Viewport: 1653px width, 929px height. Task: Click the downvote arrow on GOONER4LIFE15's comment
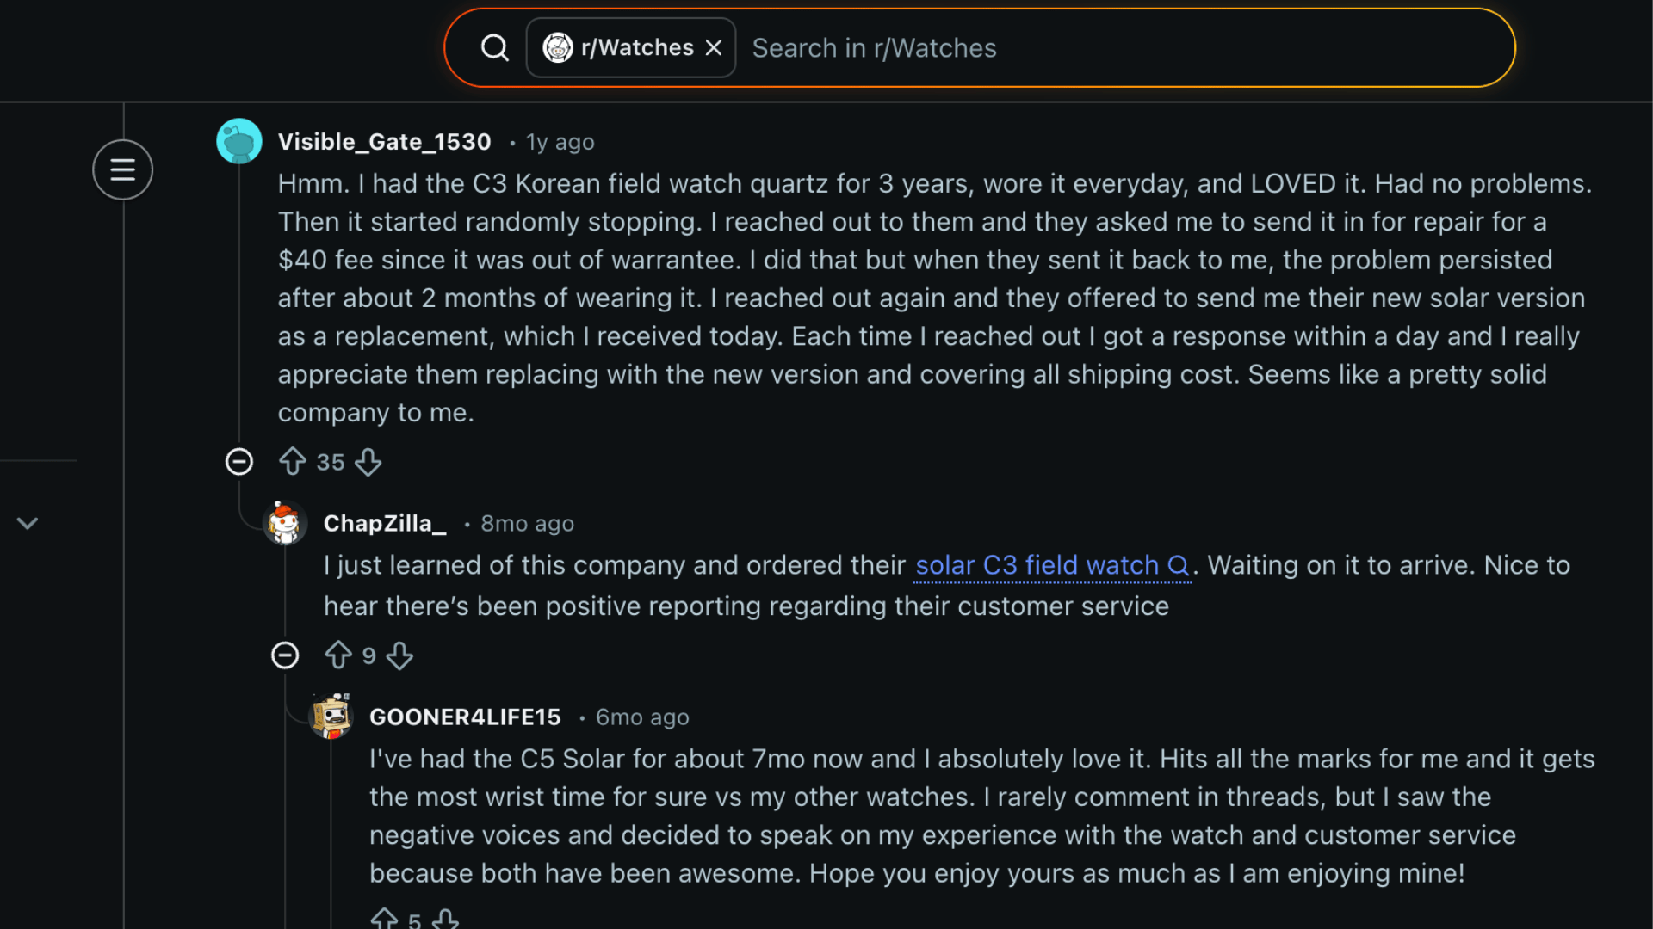coord(446,918)
